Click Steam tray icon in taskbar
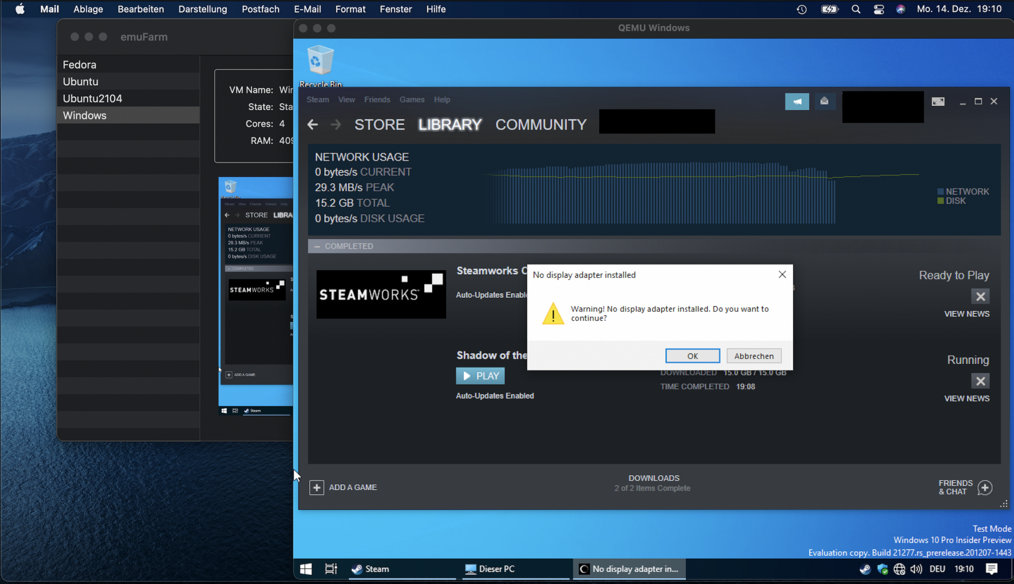This screenshot has width=1014, height=584. tap(865, 569)
